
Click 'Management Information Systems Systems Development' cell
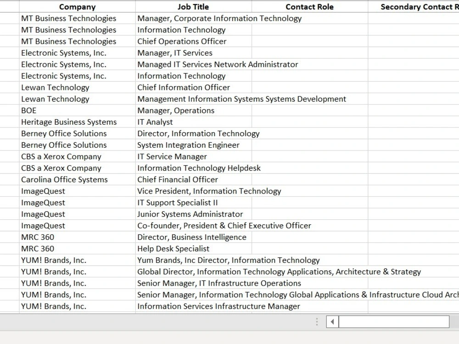pyautogui.click(x=193, y=99)
